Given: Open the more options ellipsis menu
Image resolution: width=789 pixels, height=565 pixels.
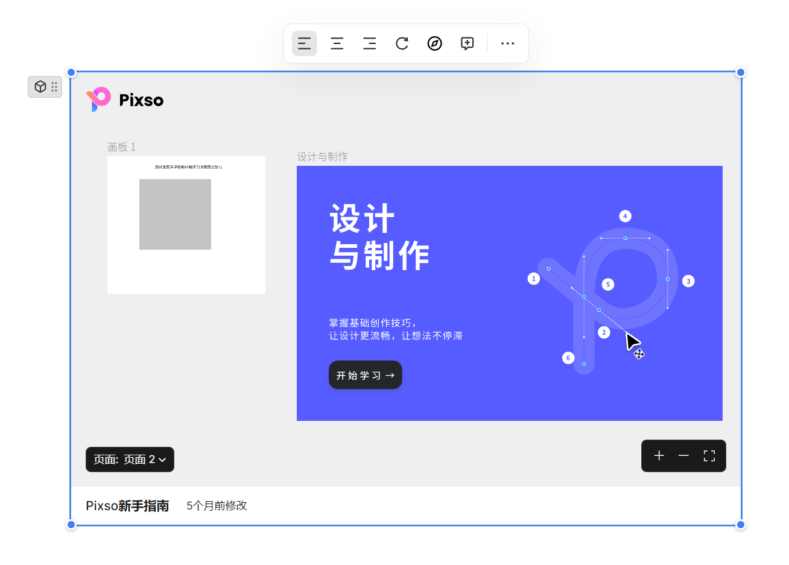Looking at the screenshot, I should click(508, 43).
